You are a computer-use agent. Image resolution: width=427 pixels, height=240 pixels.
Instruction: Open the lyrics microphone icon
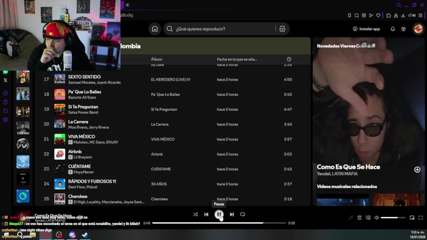351,218
